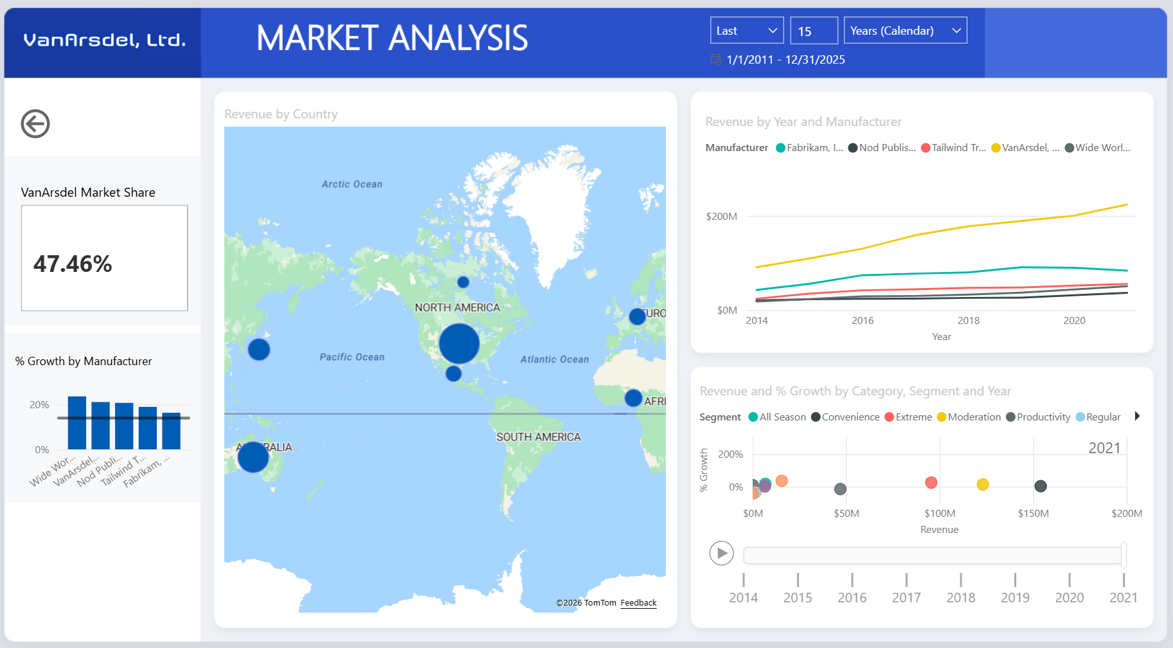1173x648 pixels.
Task: Click the Fabrikam growth bar
Action: (x=171, y=431)
